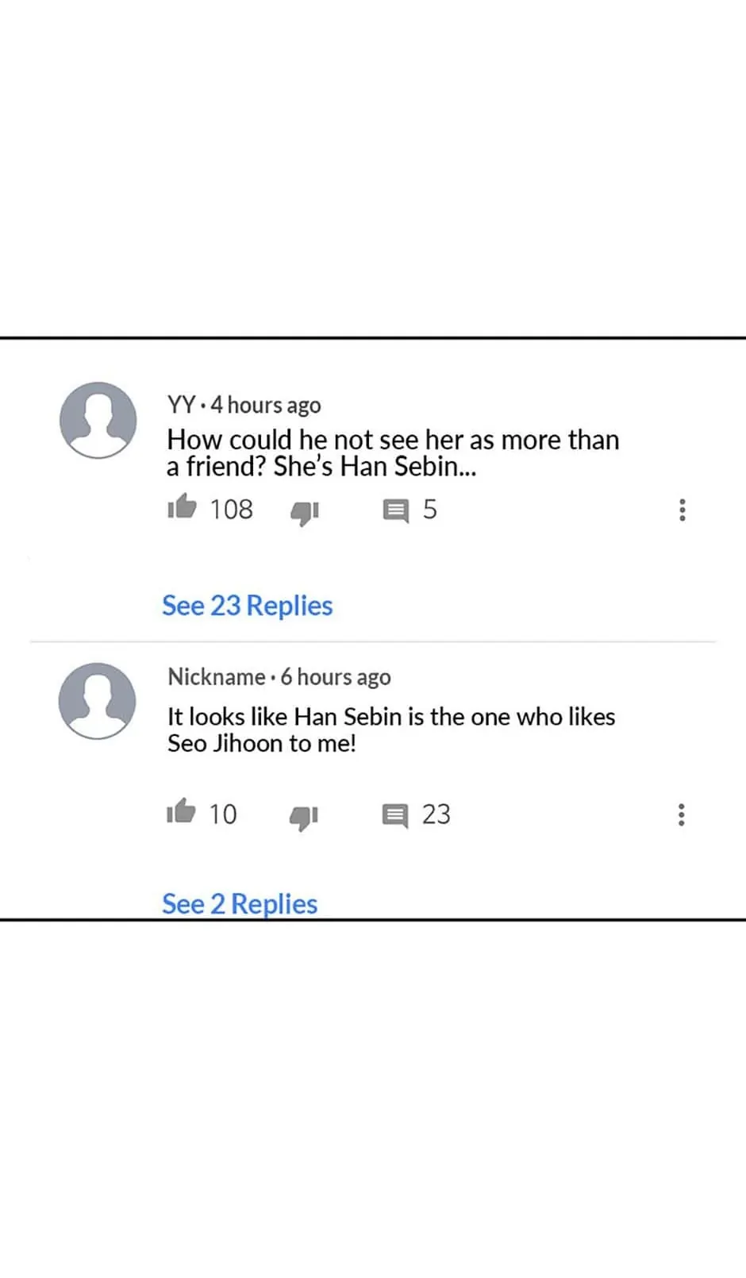Expand See 2 Replies
Image resolution: width=746 pixels, height=1278 pixels.
point(239,903)
